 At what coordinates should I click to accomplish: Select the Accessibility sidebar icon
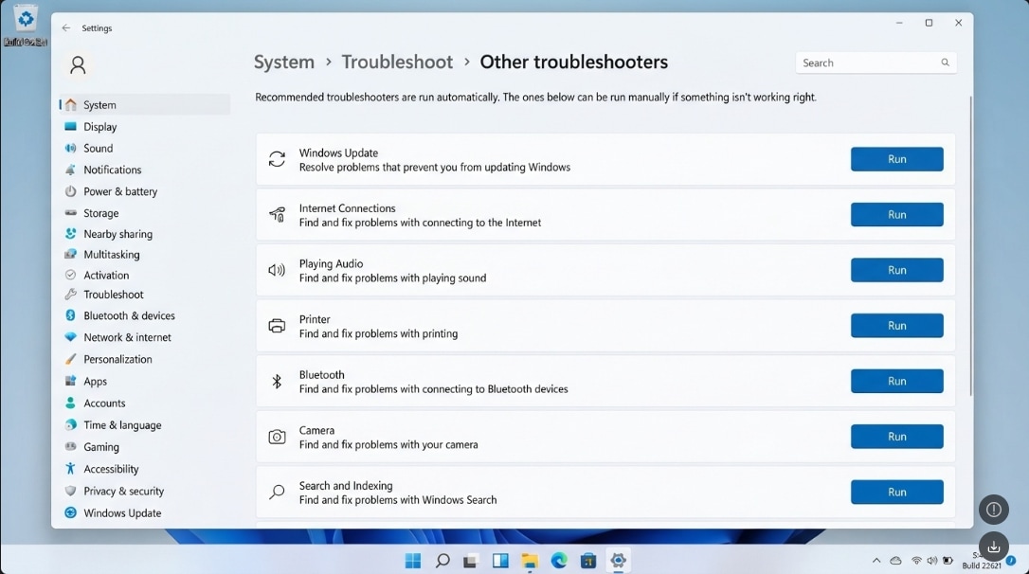click(x=70, y=469)
